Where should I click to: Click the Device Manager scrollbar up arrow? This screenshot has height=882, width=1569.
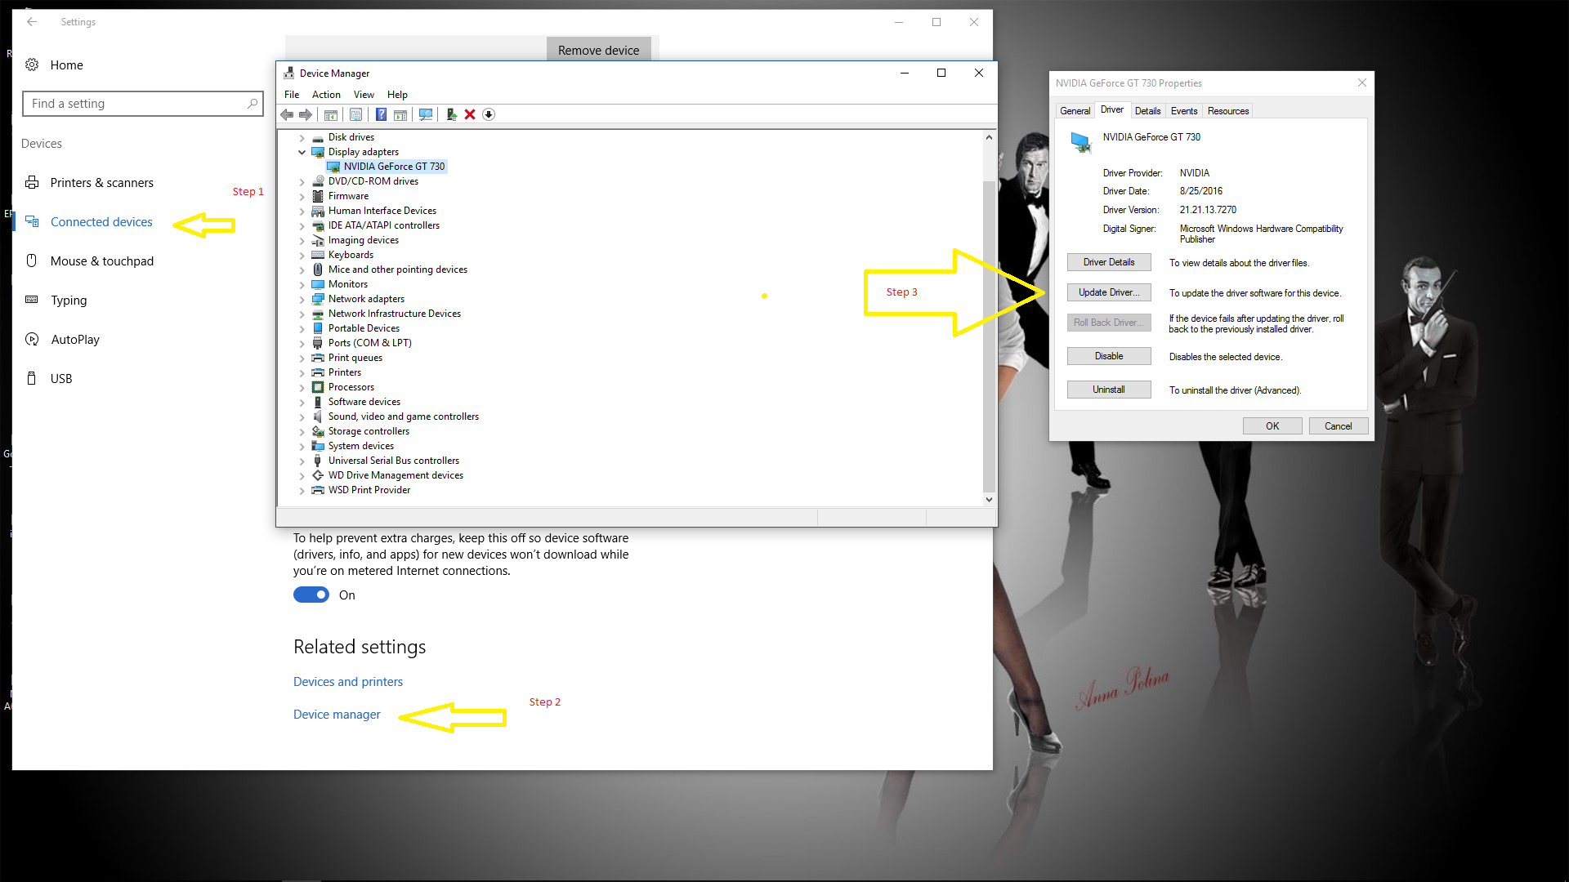click(989, 137)
